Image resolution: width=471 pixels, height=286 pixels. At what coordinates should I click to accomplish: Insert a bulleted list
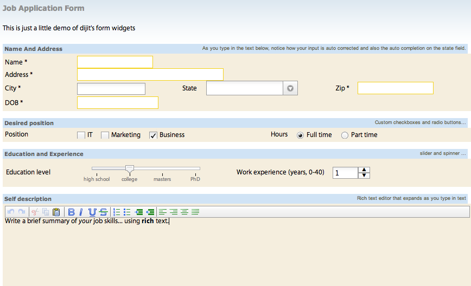127,212
